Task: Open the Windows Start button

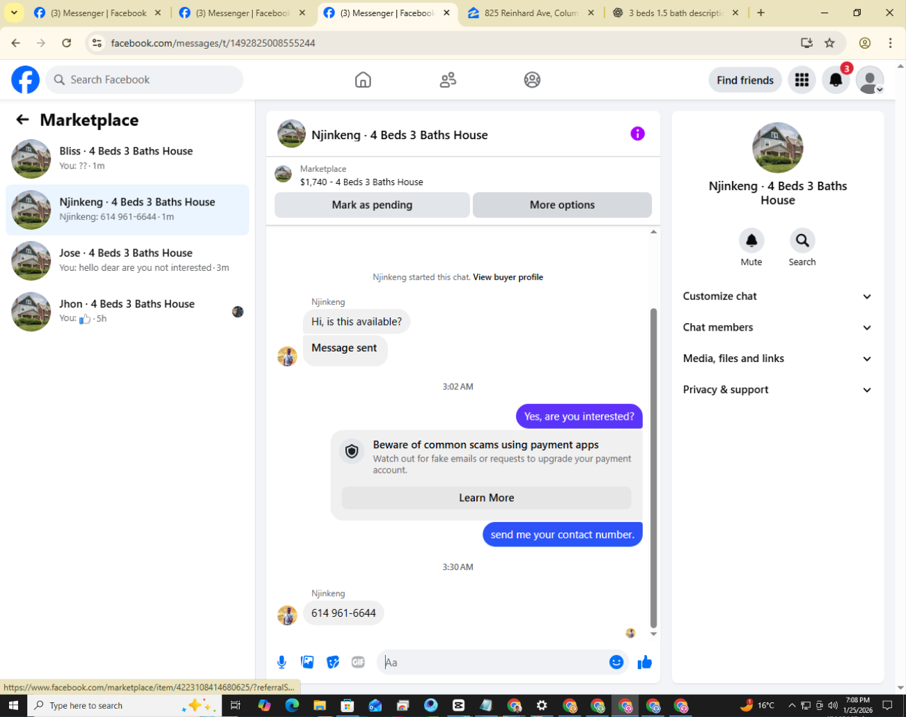Action: pos(13,705)
